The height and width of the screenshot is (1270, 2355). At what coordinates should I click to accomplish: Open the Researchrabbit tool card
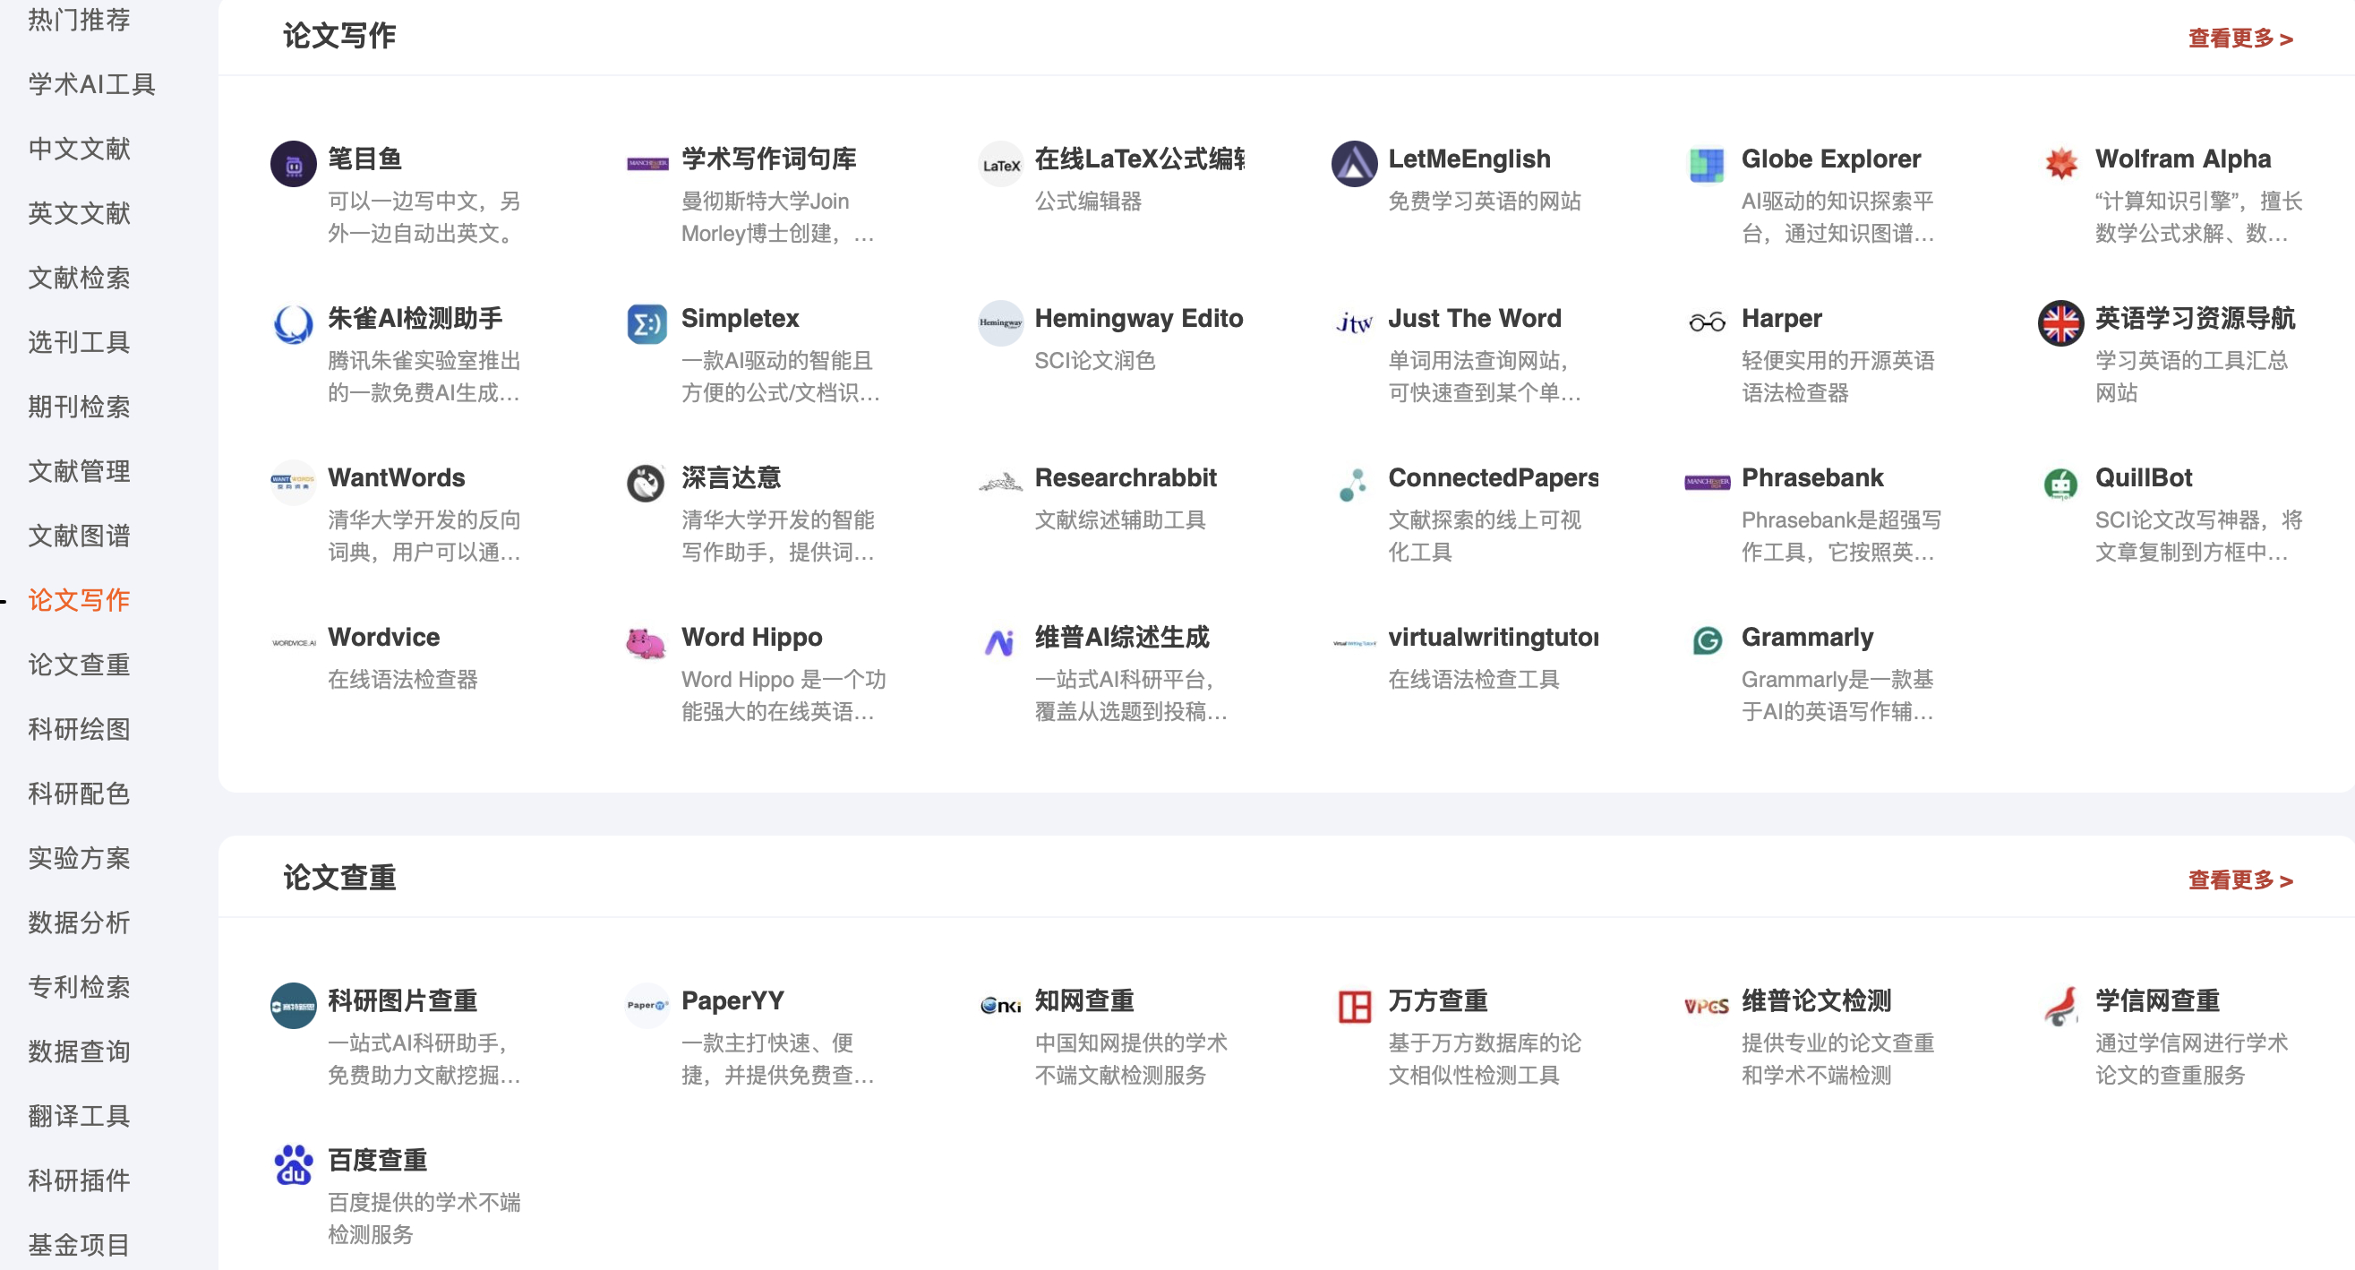tap(1126, 477)
